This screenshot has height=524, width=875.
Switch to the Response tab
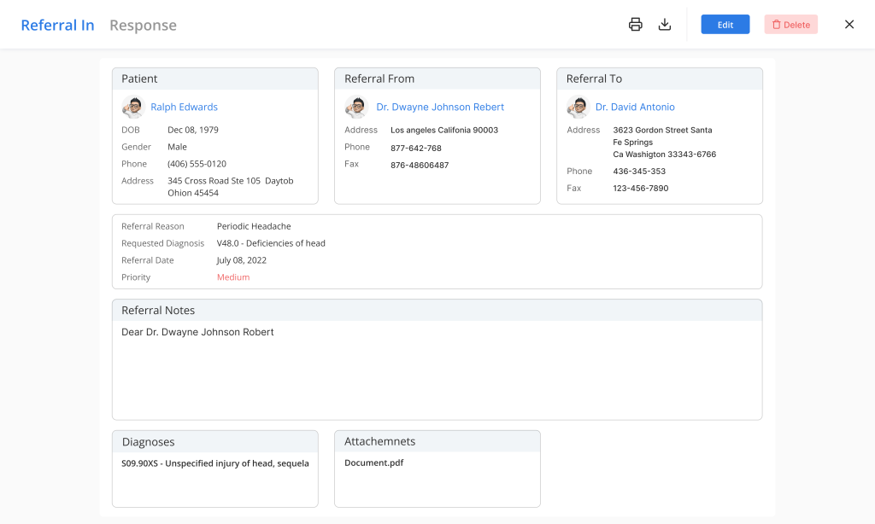pos(143,26)
